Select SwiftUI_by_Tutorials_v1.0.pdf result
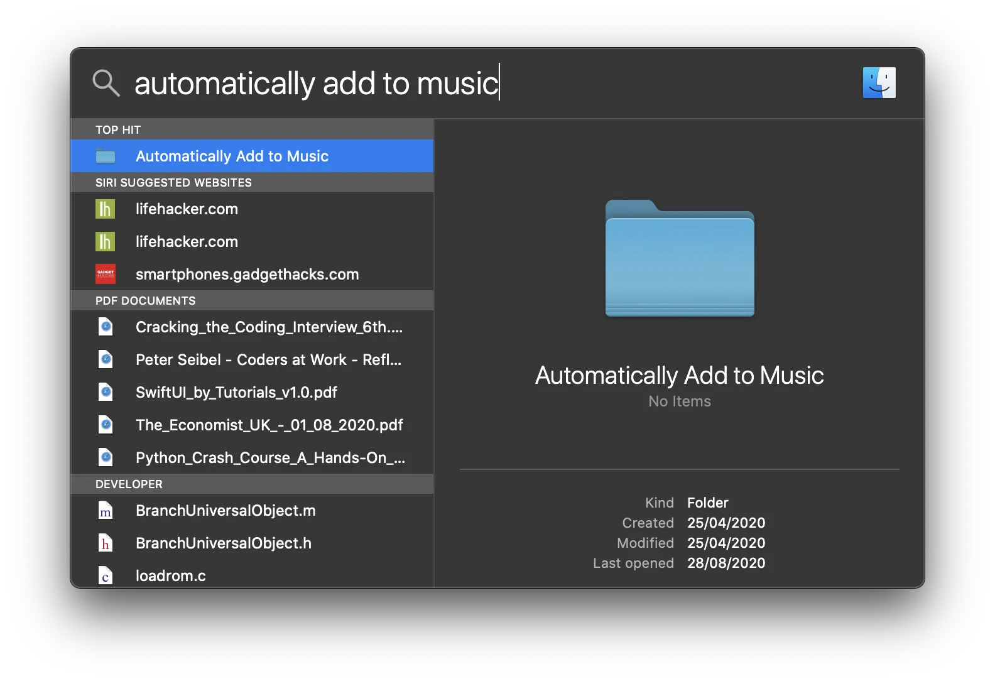 click(252, 392)
